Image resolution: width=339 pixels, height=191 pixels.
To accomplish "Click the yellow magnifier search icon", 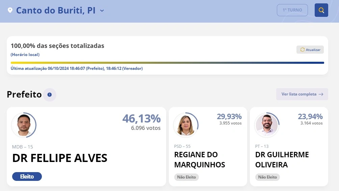I will (321, 10).
